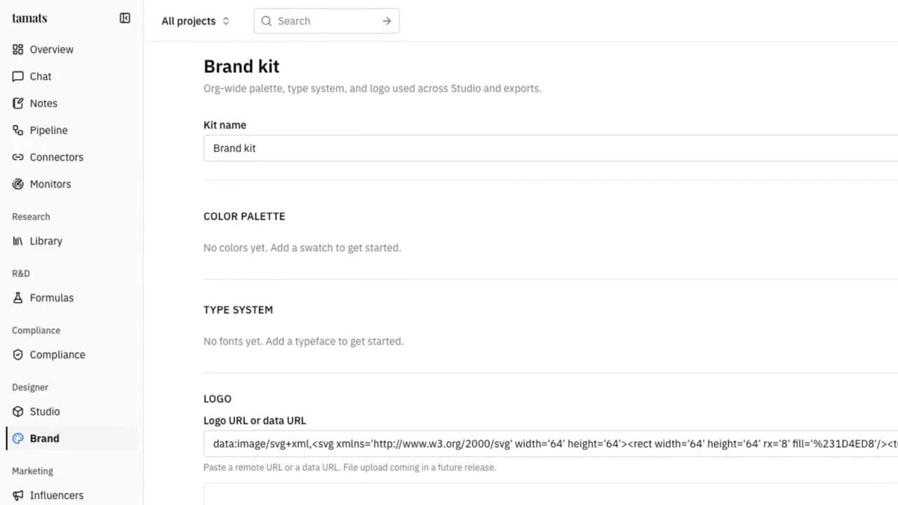Focus the Search input field

click(x=327, y=21)
